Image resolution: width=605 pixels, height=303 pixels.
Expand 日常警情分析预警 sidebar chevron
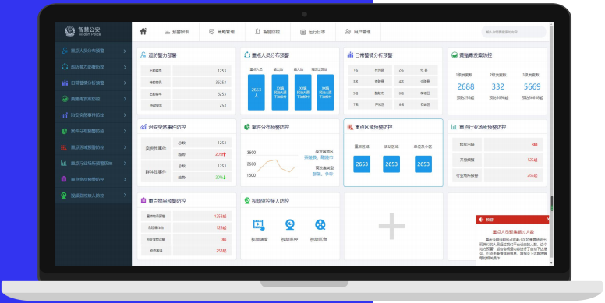125,83
